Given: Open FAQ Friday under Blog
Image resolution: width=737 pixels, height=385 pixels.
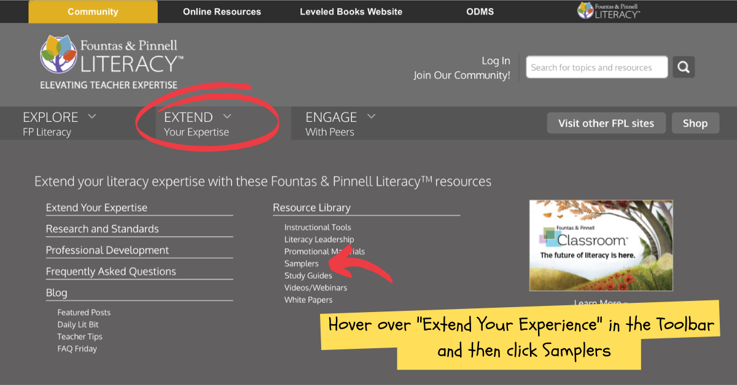Looking at the screenshot, I should [x=77, y=349].
